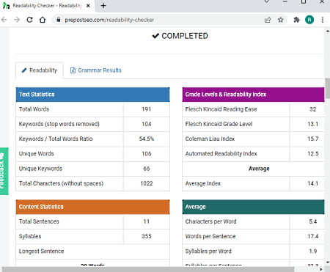Open the share page icon
This screenshot has height=272, width=330.
tap(268, 20)
